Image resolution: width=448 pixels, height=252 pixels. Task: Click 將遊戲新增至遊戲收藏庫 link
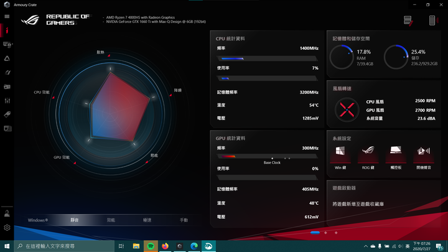[358, 204]
